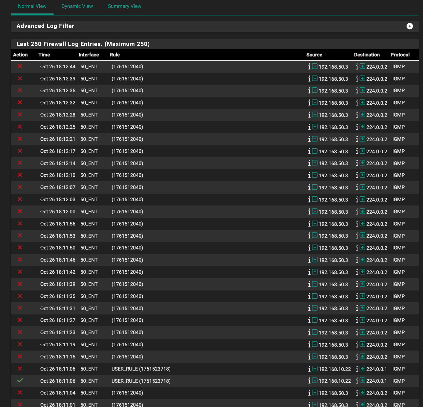Image resolution: width=423 pixels, height=407 pixels.
Task: Click red block icon for 18:12:00 entry
Action: click(20, 211)
